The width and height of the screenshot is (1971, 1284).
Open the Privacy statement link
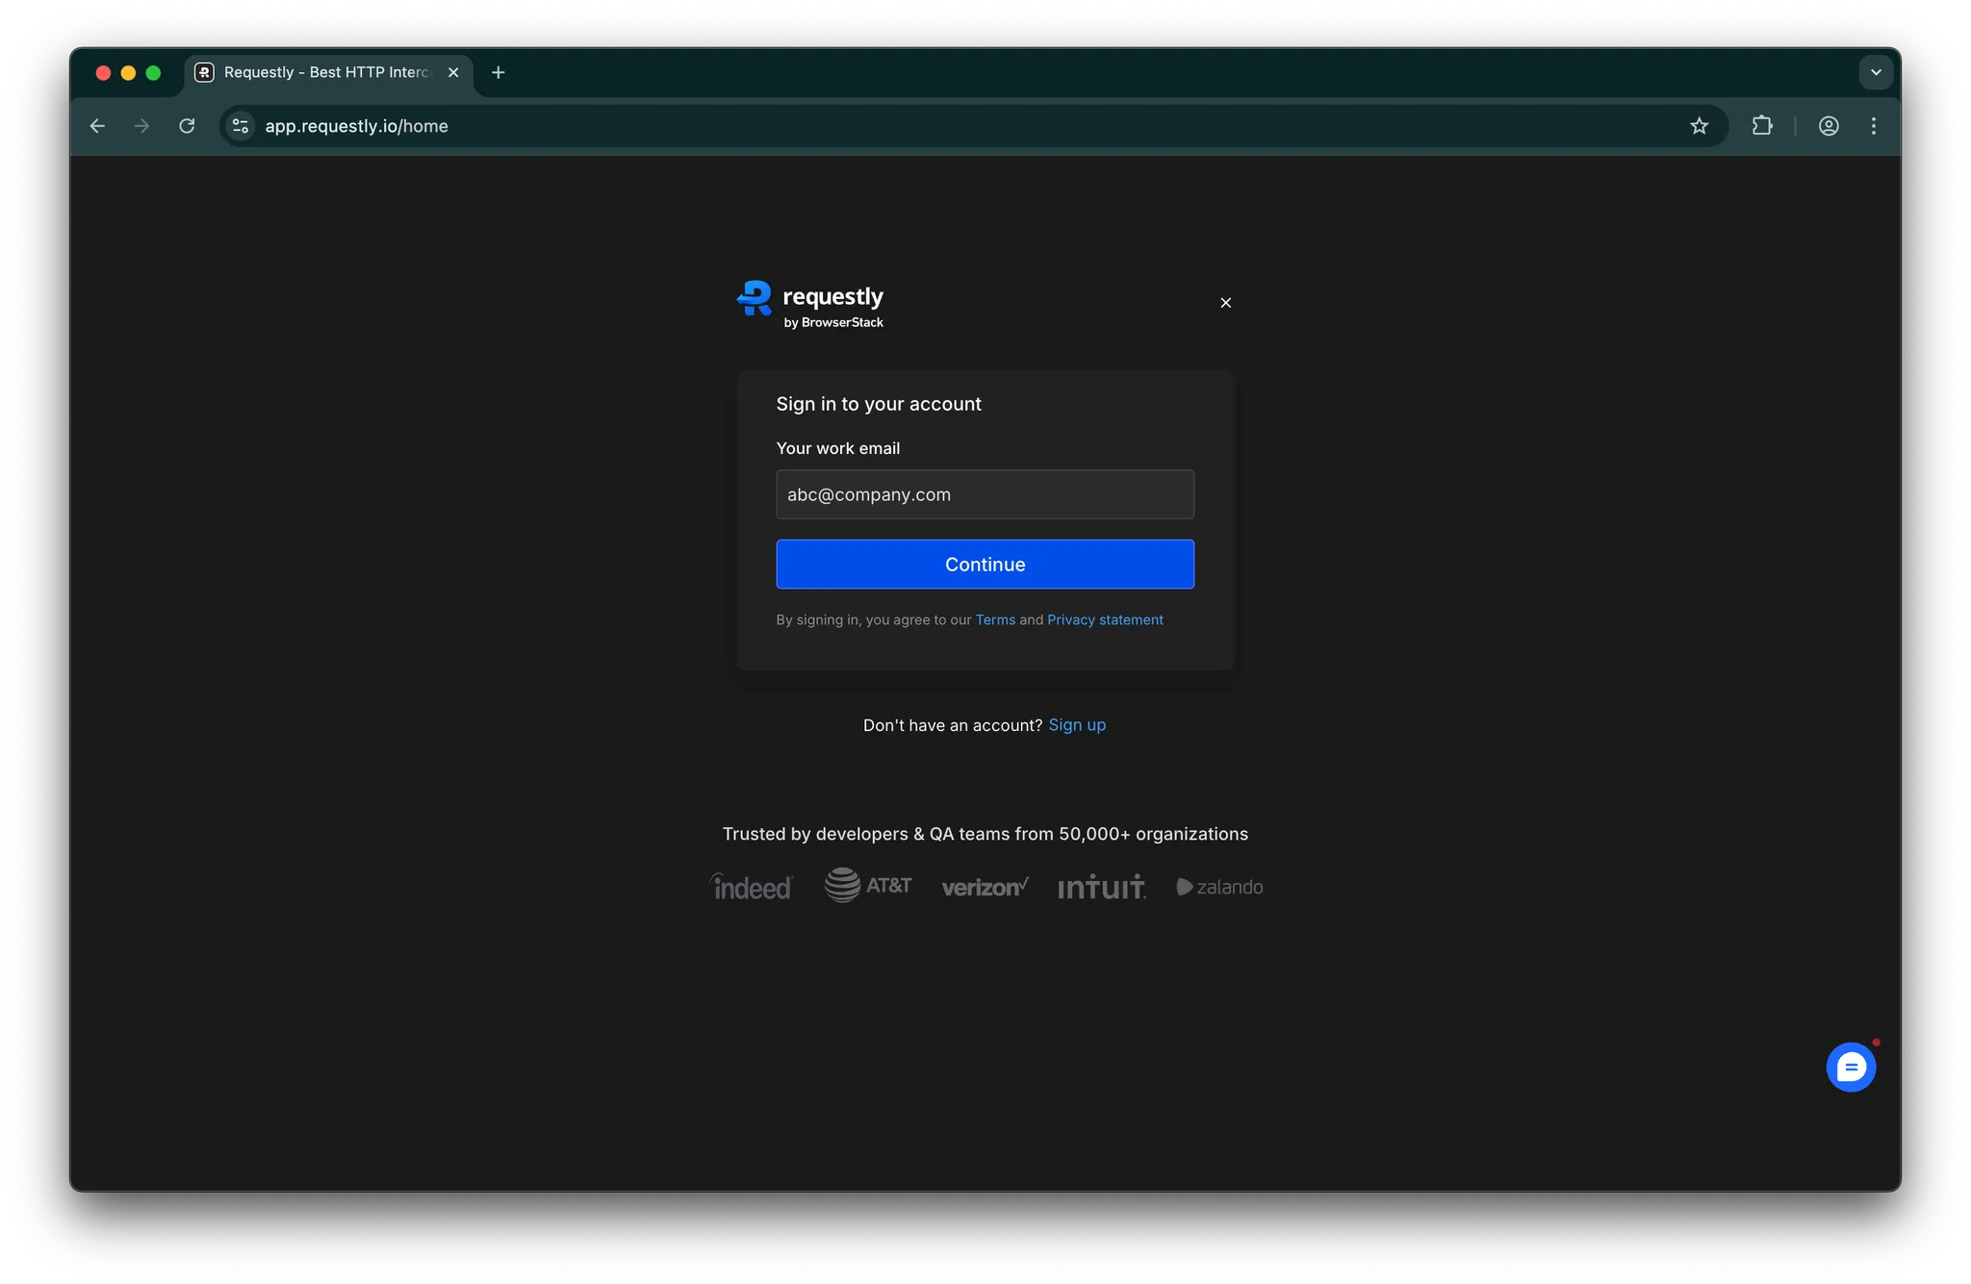point(1105,620)
